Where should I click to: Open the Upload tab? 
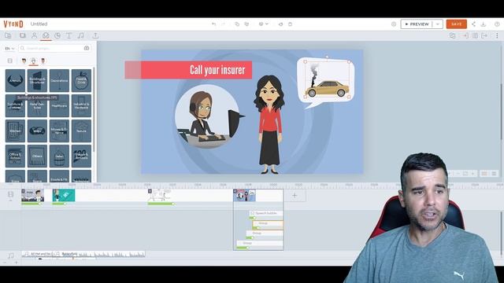[95, 35]
